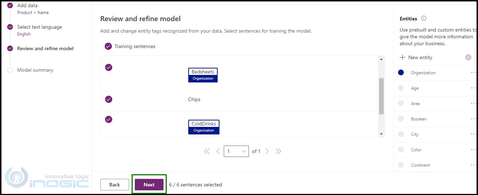The image size is (478, 195).
Task: Select the Organization entity color dot
Action: point(401,72)
